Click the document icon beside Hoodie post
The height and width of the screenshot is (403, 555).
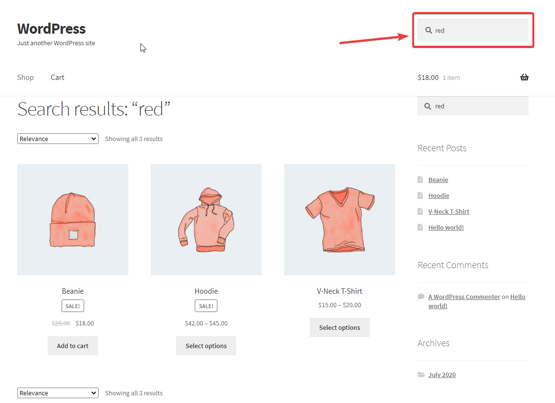[x=421, y=195]
